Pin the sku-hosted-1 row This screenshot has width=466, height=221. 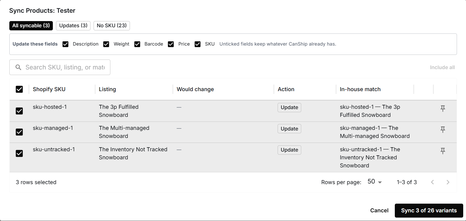443,108
